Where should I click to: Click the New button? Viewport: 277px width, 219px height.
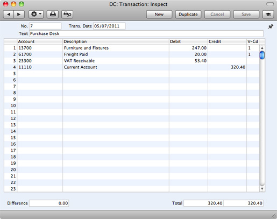tap(159, 14)
